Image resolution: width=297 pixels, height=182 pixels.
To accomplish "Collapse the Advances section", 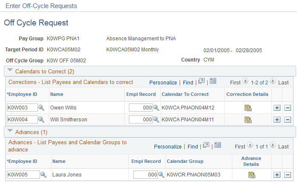I will (x=10, y=131).
